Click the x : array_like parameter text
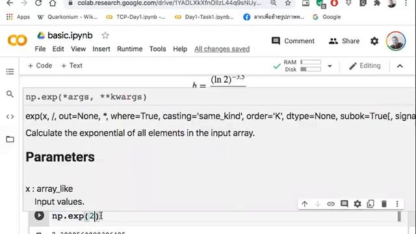 49,189
